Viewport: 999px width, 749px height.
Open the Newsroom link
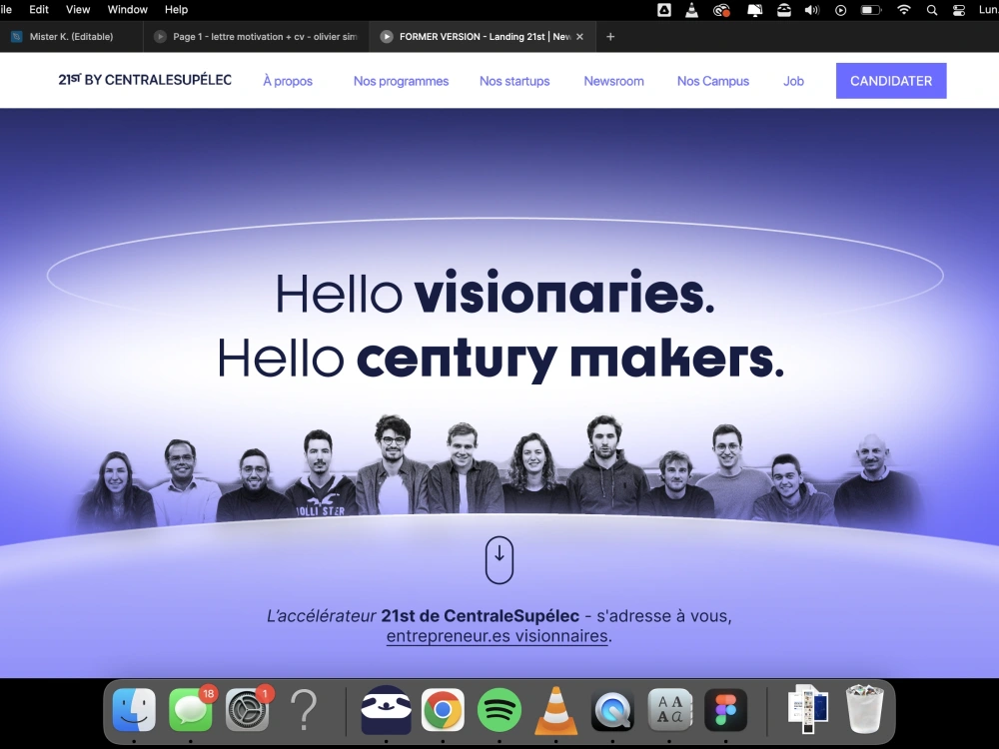pos(613,81)
